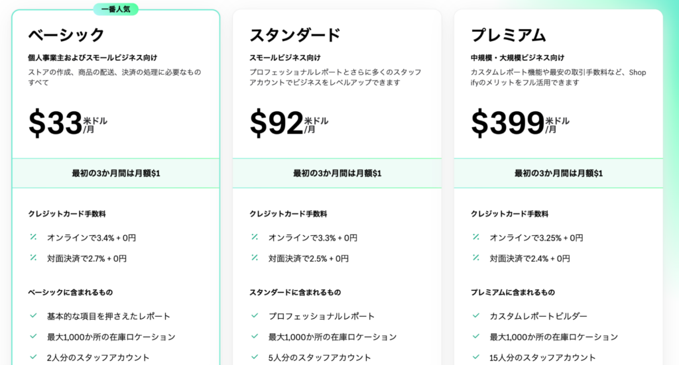Click the percent icon beside 対面決済で2.5% + 0円
Image resolution: width=679 pixels, height=365 pixels.
(x=255, y=258)
